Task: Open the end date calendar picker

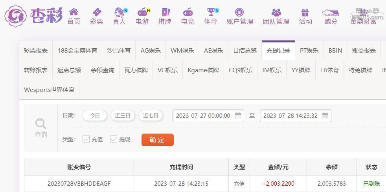Action: [x=325, y=115]
